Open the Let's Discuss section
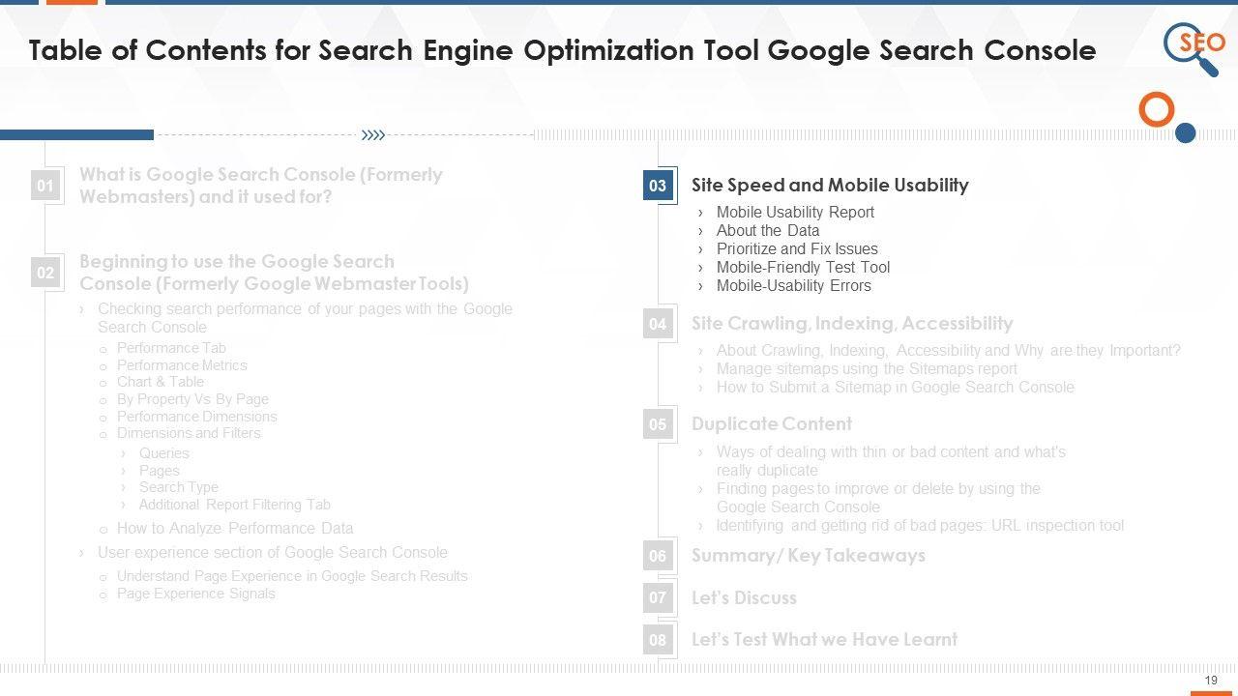Viewport: 1238px width, 696px height. [744, 598]
